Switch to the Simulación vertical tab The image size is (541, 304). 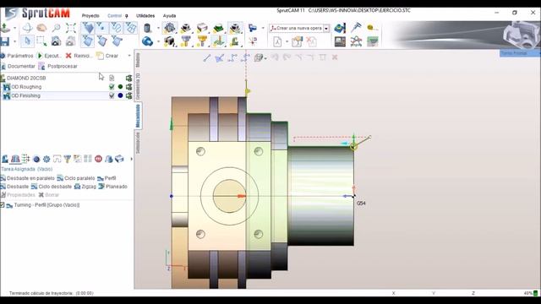click(138, 143)
